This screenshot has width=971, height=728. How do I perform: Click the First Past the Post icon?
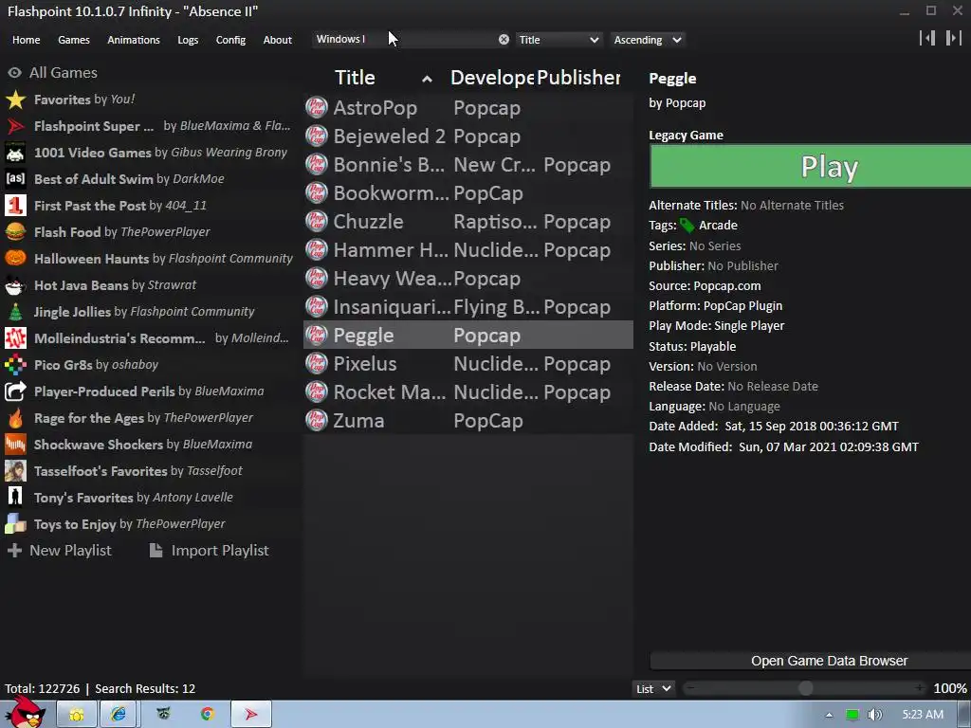click(15, 206)
